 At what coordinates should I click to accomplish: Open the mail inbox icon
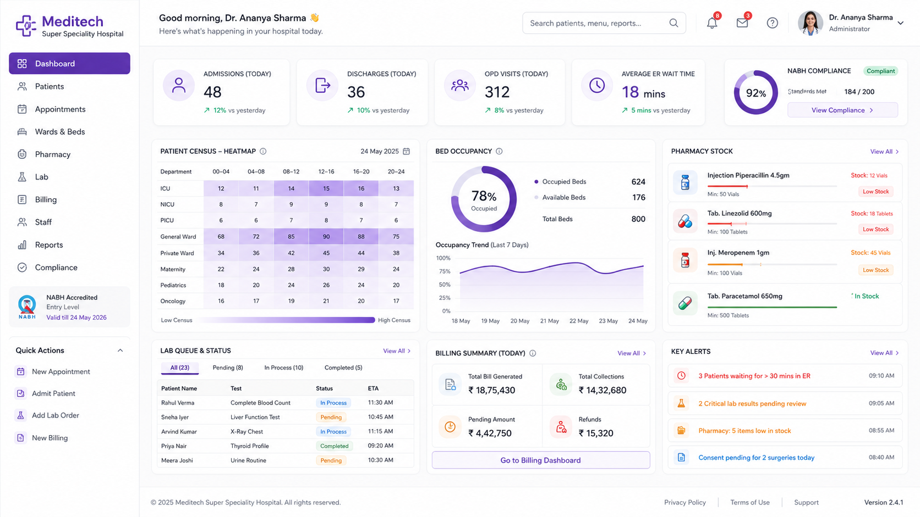point(742,23)
